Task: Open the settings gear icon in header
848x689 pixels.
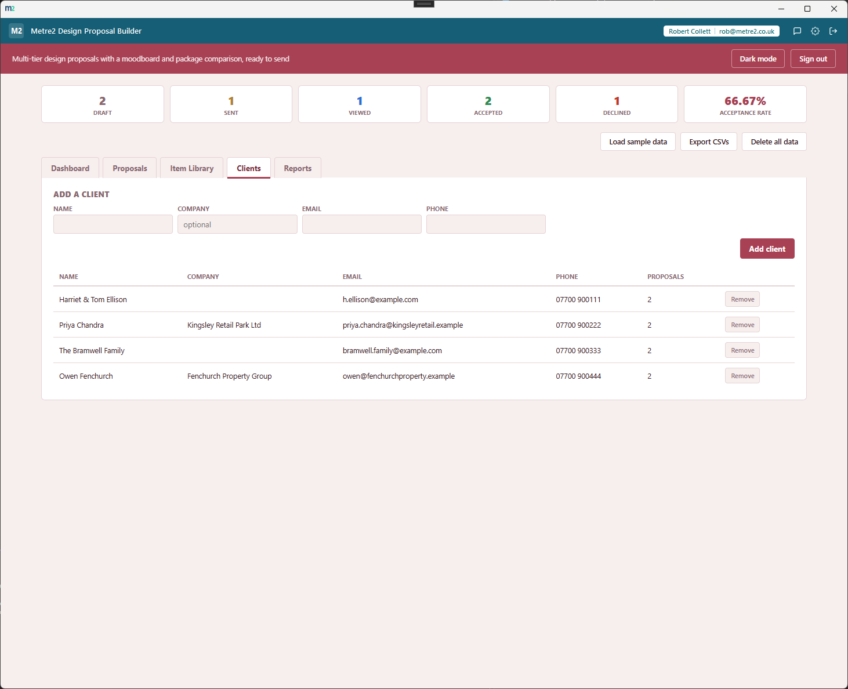Action: point(815,31)
